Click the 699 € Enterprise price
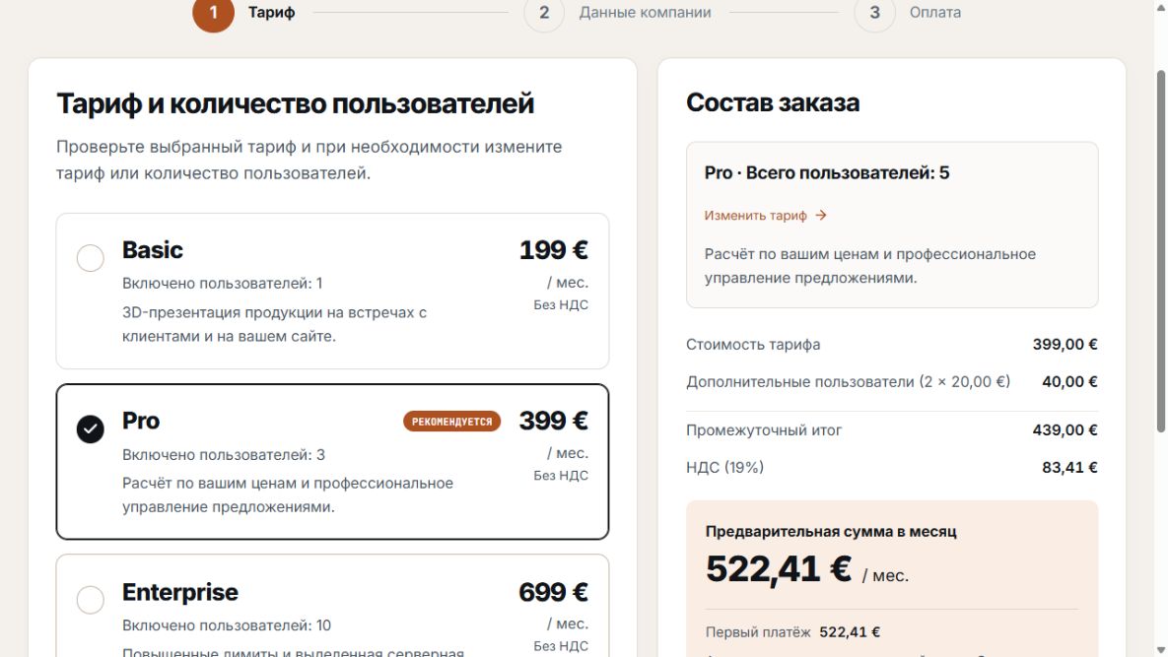This screenshot has height=657, width=1168. point(554,592)
